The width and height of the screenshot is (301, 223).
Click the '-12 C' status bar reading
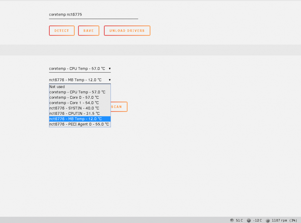tap(257, 220)
